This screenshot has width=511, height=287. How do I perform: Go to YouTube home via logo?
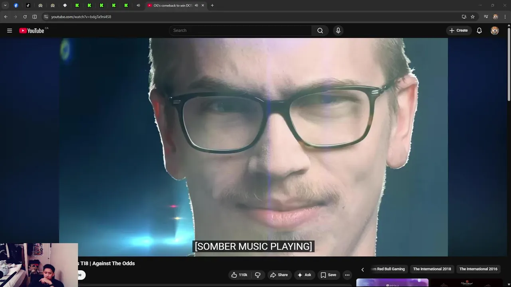pos(32,31)
